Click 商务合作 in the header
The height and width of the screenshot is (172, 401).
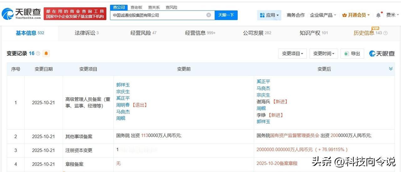pyautogui.click(x=295, y=15)
